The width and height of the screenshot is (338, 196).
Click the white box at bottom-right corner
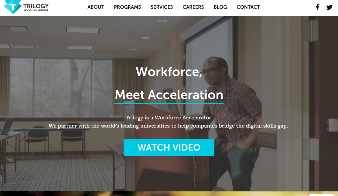coord(321,195)
